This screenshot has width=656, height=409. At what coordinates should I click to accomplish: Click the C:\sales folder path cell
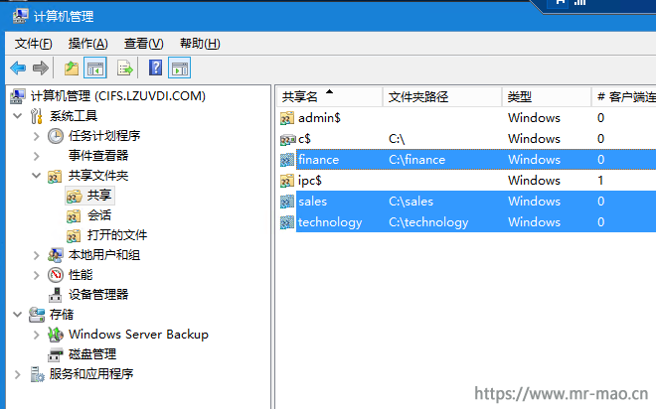point(410,202)
